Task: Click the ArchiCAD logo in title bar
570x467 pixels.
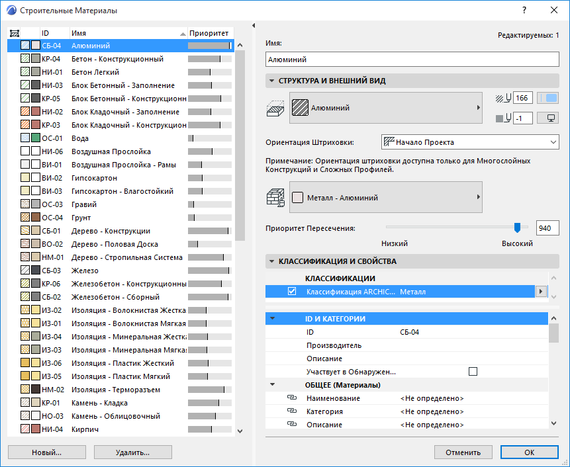Action: point(11,10)
